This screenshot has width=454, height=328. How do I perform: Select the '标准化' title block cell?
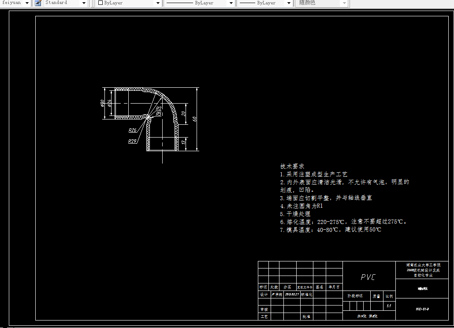click(x=306, y=294)
